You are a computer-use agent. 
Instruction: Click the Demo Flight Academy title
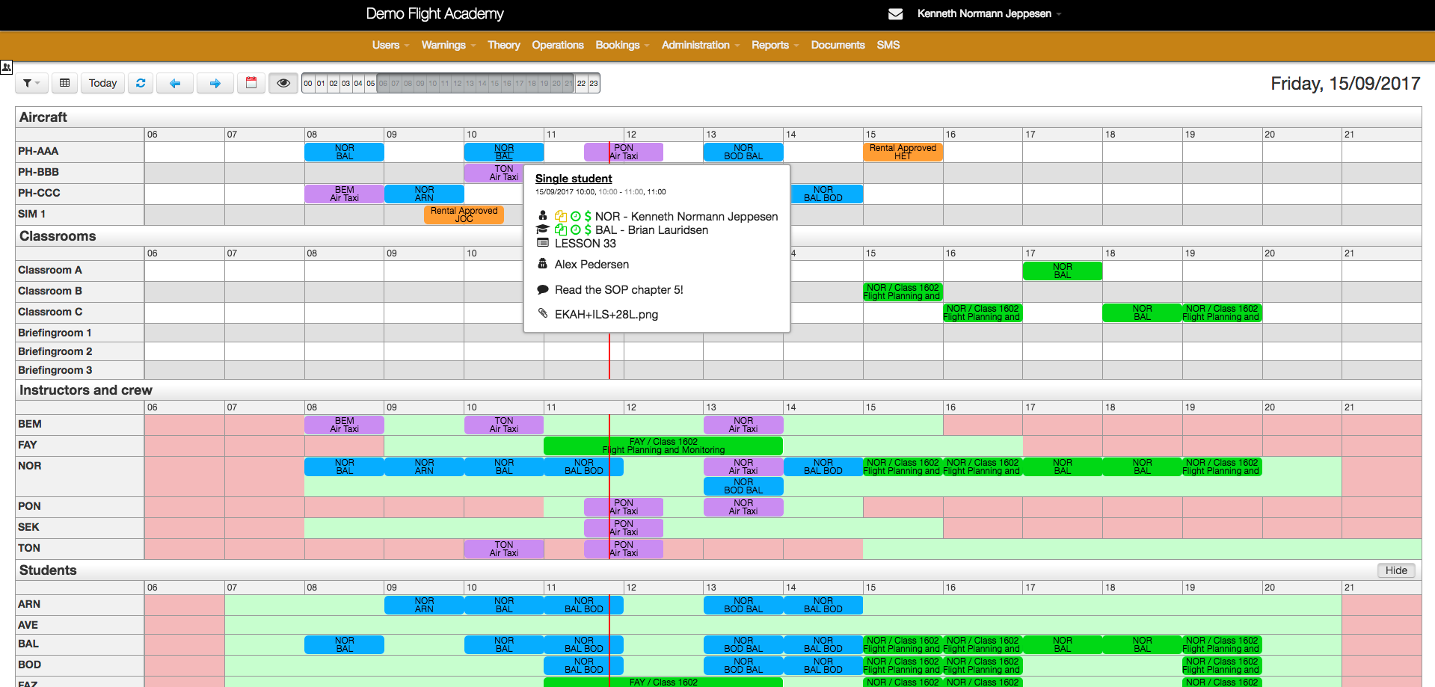[434, 14]
